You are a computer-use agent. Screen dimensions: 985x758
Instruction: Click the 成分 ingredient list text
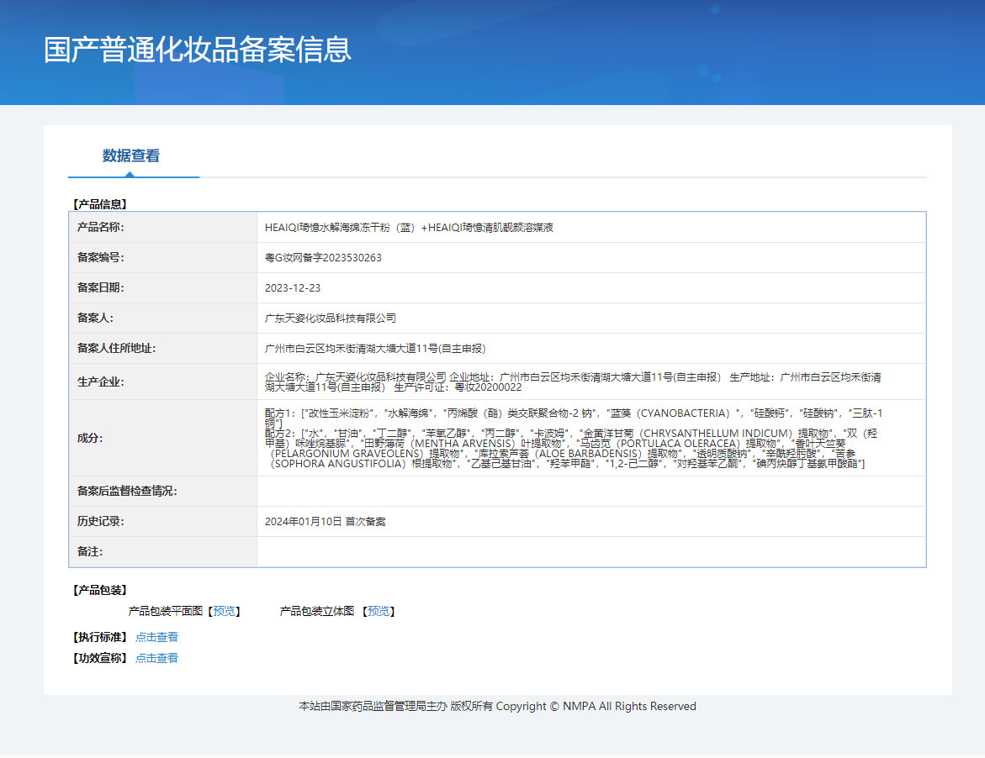(574, 438)
